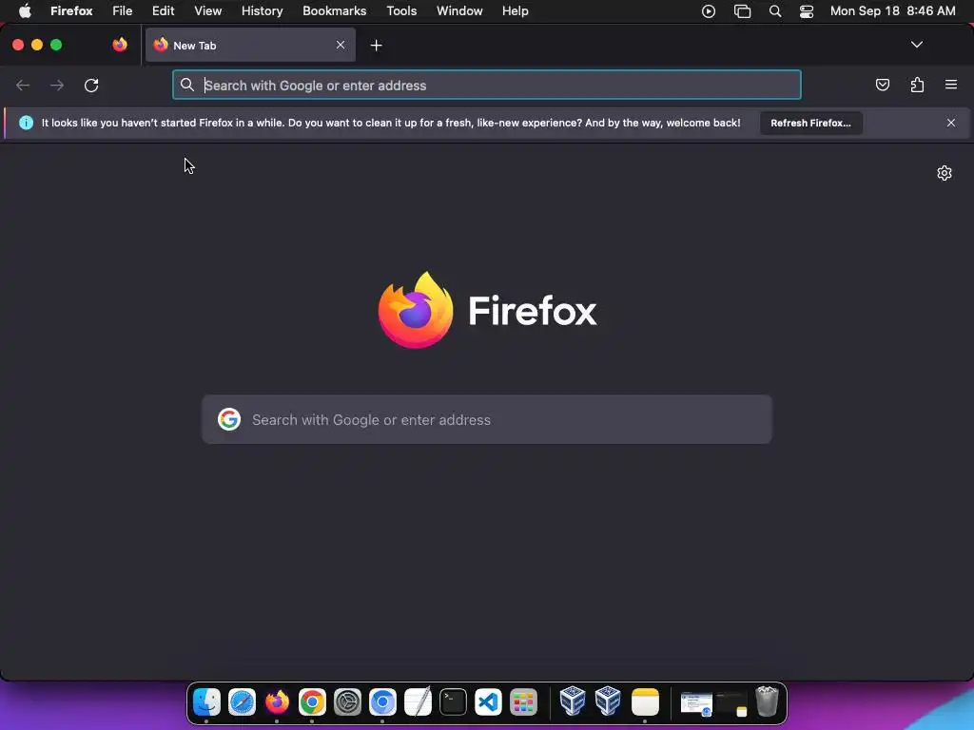Open Notes from the Dock
974x730 pixels.
[x=645, y=702]
